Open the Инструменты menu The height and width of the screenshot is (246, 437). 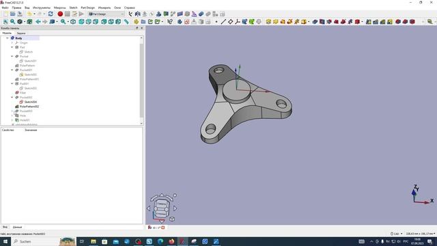click(42, 8)
